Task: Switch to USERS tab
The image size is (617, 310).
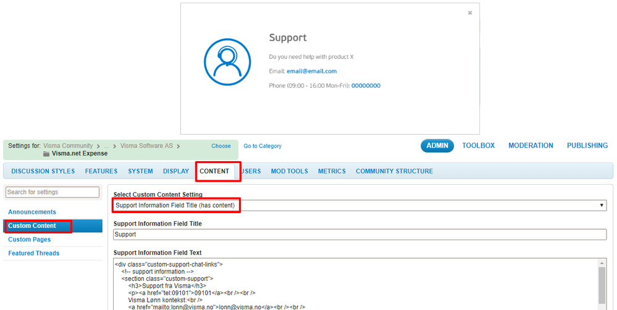Action: pos(251,171)
